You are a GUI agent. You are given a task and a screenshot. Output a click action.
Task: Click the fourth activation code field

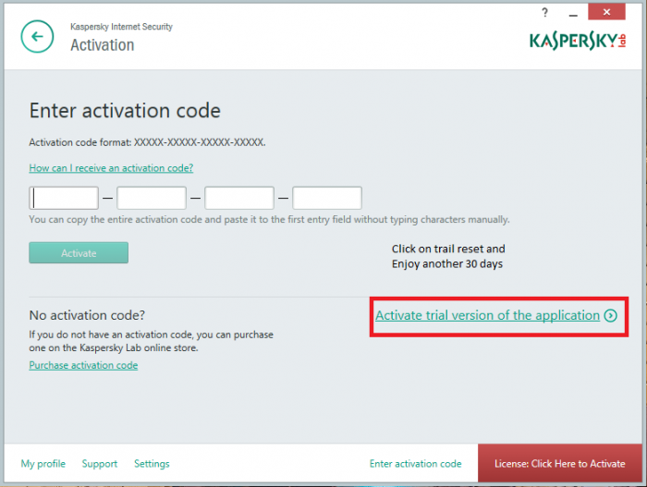tap(327, 198)
